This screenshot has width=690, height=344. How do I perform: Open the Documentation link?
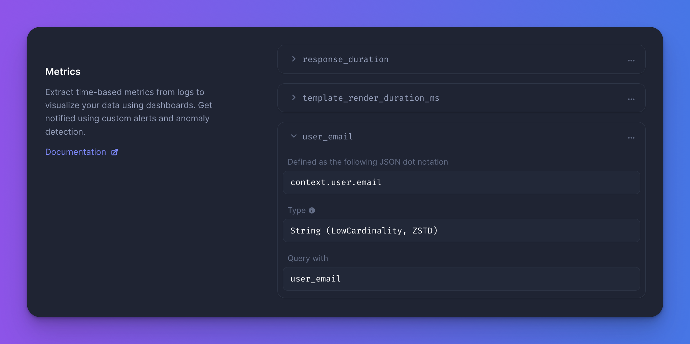(76, 152)
